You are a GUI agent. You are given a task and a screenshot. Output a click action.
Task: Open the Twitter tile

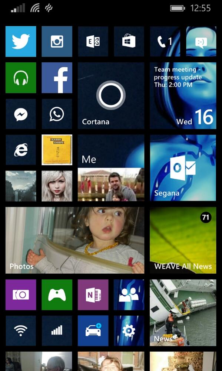pos(21,41)
